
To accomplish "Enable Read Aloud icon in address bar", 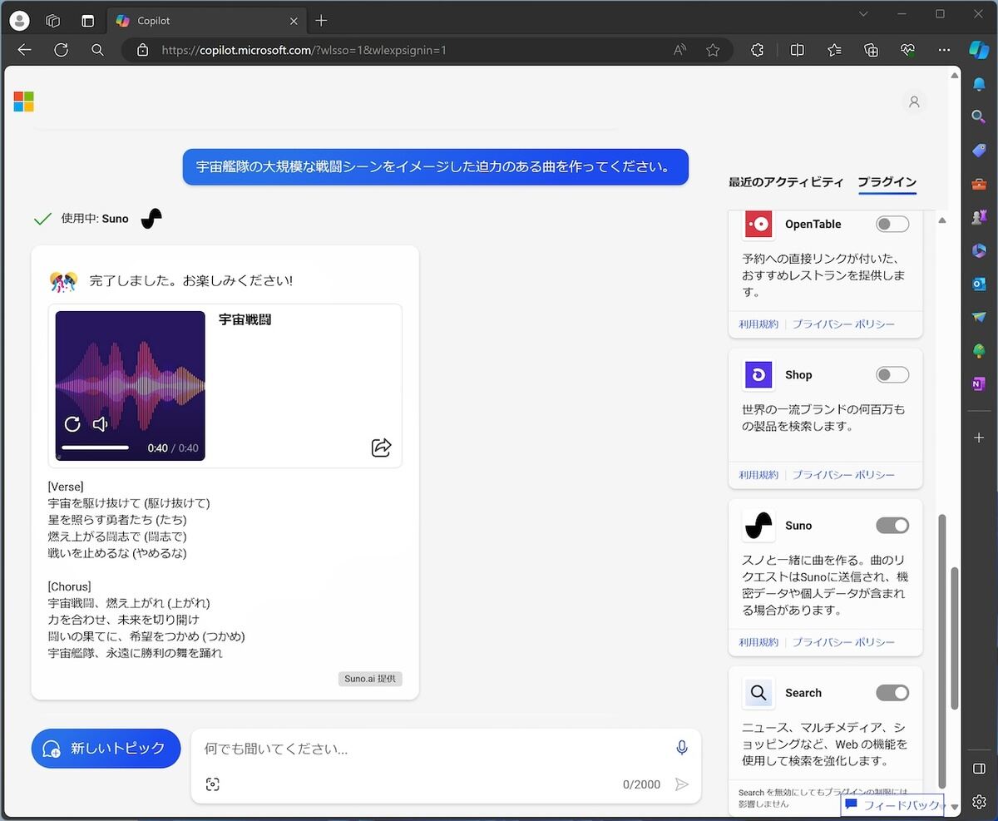I will coord(679,50).
